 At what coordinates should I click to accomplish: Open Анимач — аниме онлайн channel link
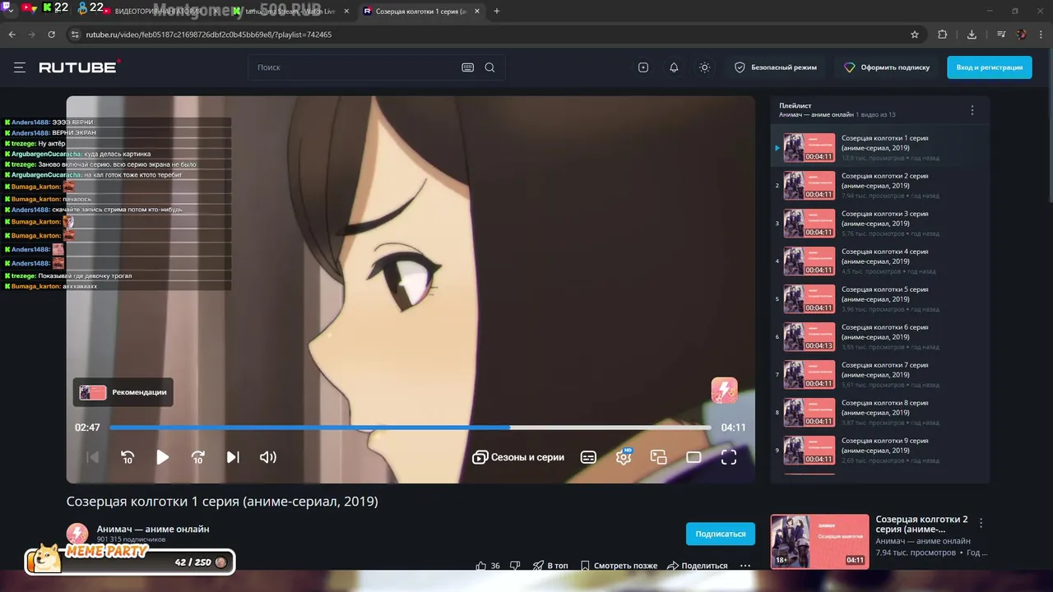tap(153, 529)
